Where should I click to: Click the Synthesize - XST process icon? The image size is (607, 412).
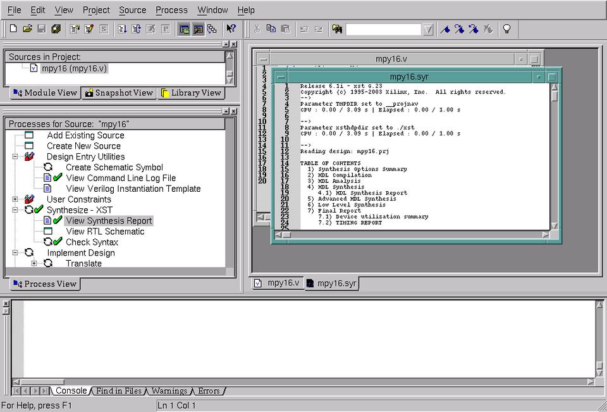[x=30, y=210]
